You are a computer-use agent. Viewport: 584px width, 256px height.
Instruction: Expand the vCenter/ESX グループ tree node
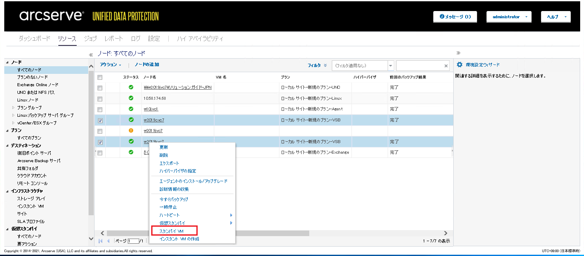click(x=14, y=123)
